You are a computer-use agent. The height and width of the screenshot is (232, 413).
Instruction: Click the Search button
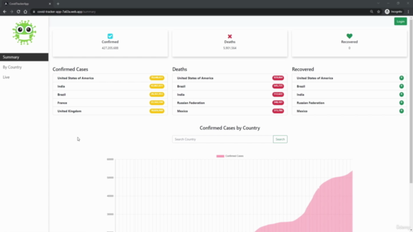(x=280, y=139)
